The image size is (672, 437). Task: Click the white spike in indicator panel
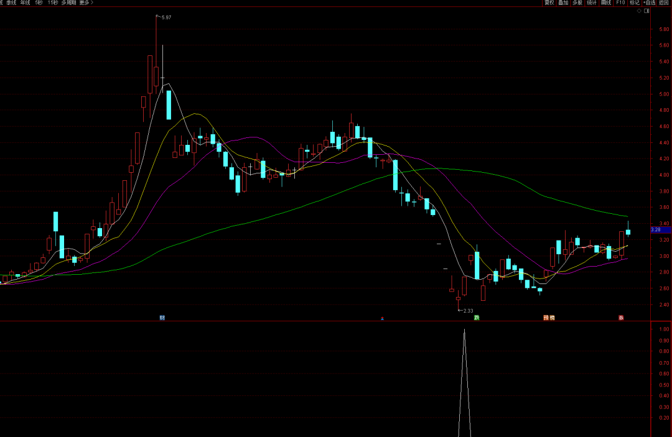pyautogui.click(x=465, y=383)
